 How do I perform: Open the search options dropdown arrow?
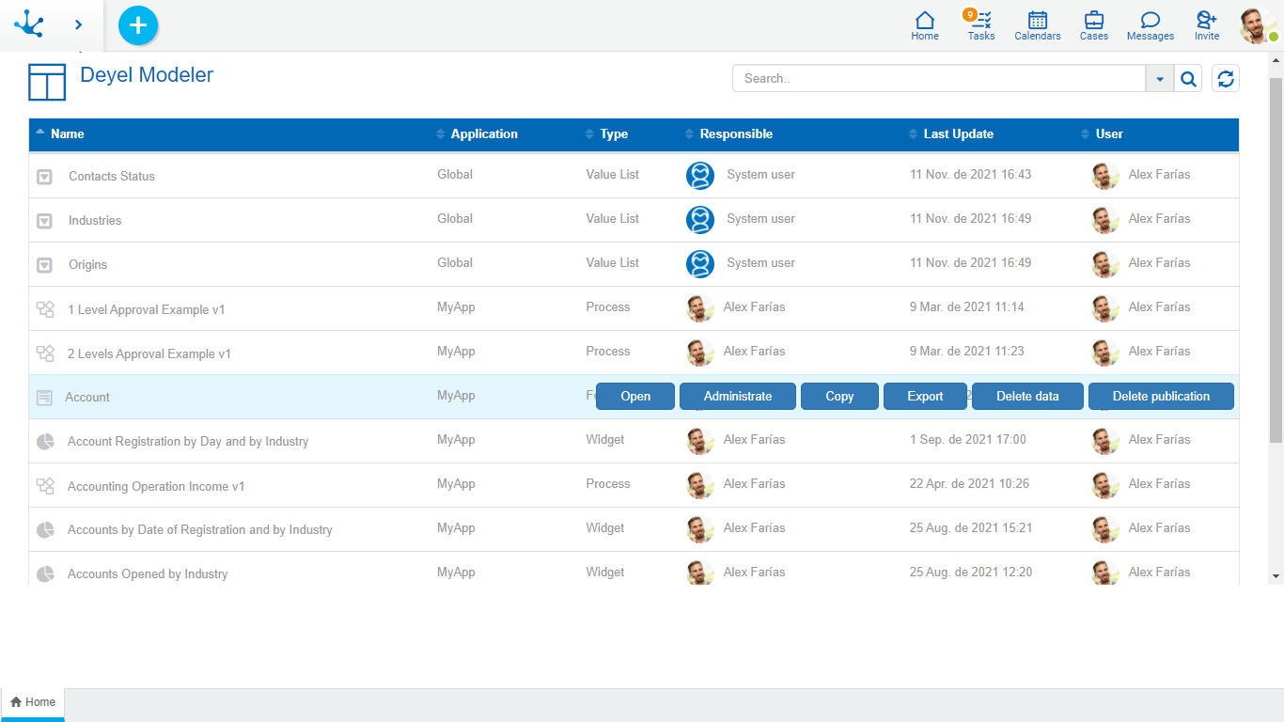[1160, 79]
